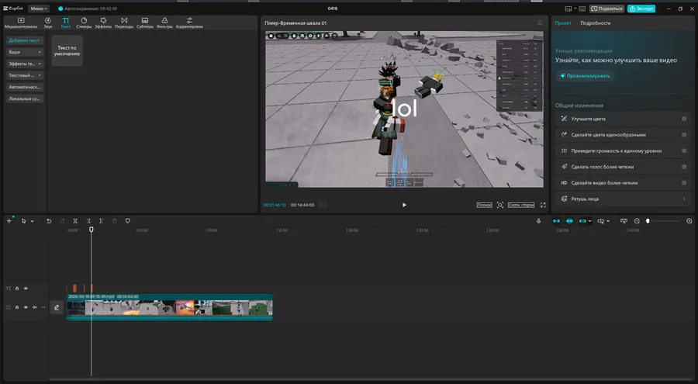Open the player hamburger menu
698x384 pixels.
pyautogui.click(x=540, y=22)
